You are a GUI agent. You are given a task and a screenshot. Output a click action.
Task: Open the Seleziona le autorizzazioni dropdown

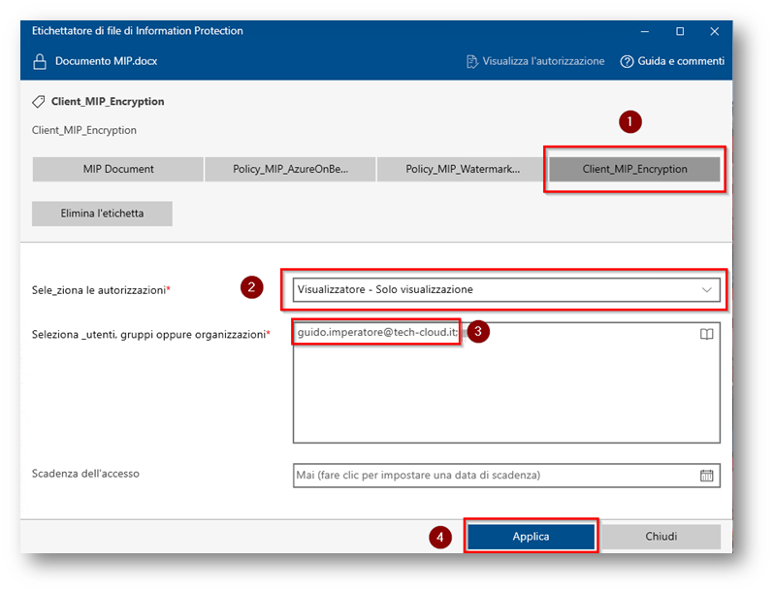pyautogui.click(x=506, y=290)
